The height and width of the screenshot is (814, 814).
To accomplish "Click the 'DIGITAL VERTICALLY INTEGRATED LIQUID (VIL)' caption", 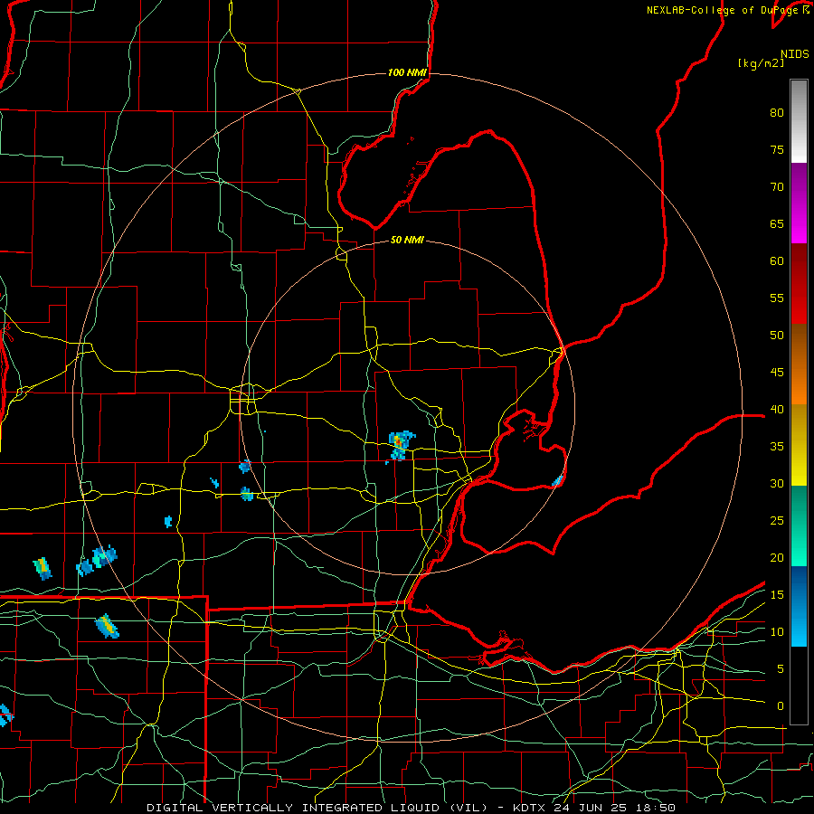I will tap(317, 808).
